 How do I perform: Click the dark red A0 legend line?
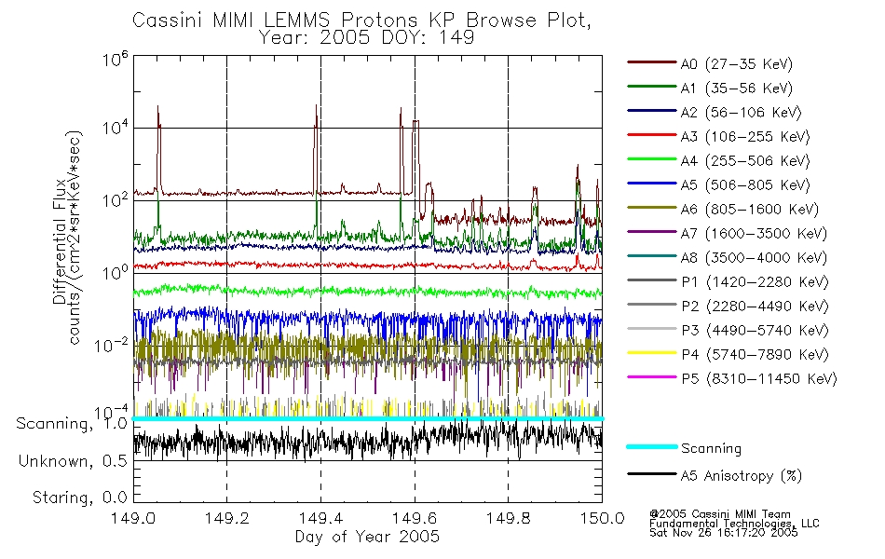point(652,62)
